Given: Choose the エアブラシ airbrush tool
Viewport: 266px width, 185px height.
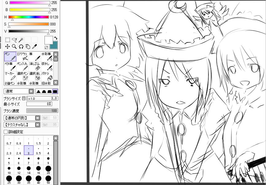Looking at the screenshot, I should tap(23, 57).
